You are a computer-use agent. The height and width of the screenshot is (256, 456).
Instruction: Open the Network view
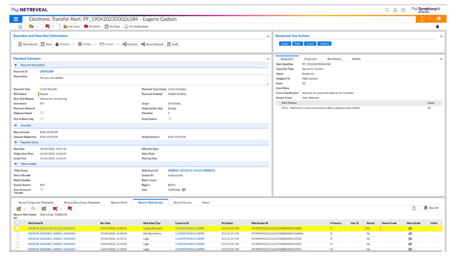point(130,44)
